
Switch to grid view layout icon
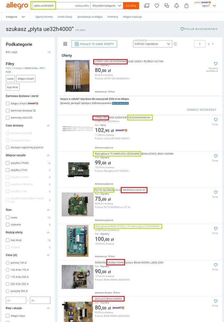tap(65, 44)
